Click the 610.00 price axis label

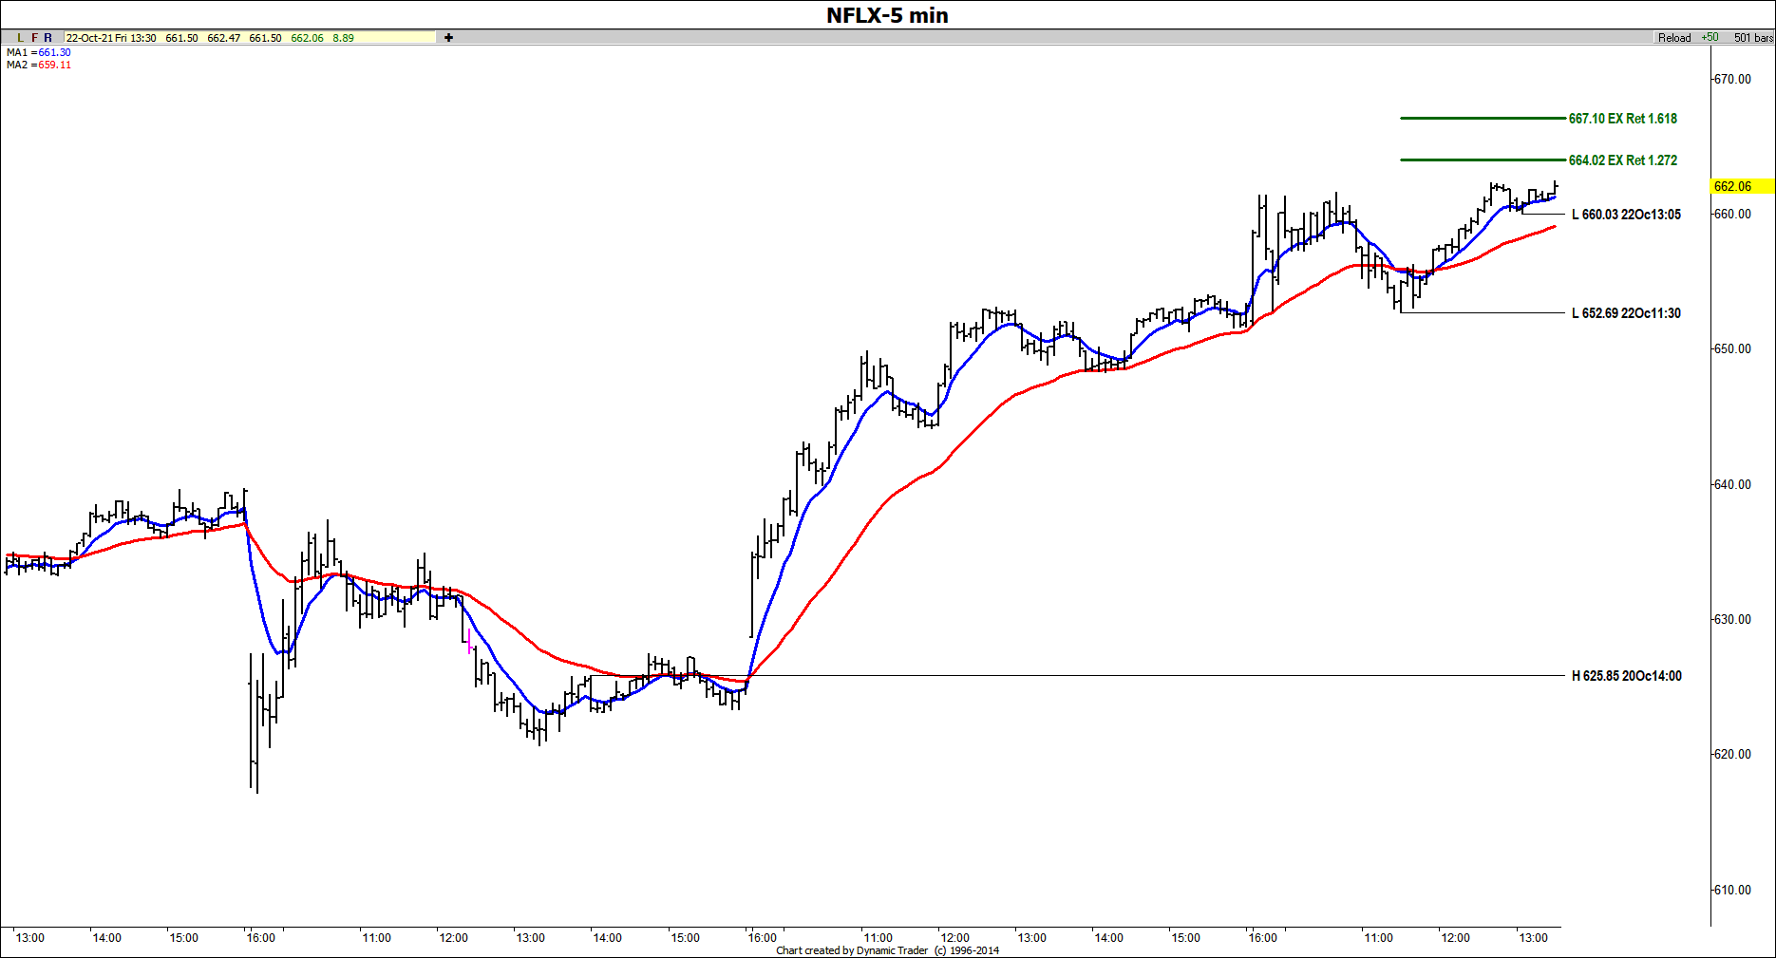coord(1733,890)
